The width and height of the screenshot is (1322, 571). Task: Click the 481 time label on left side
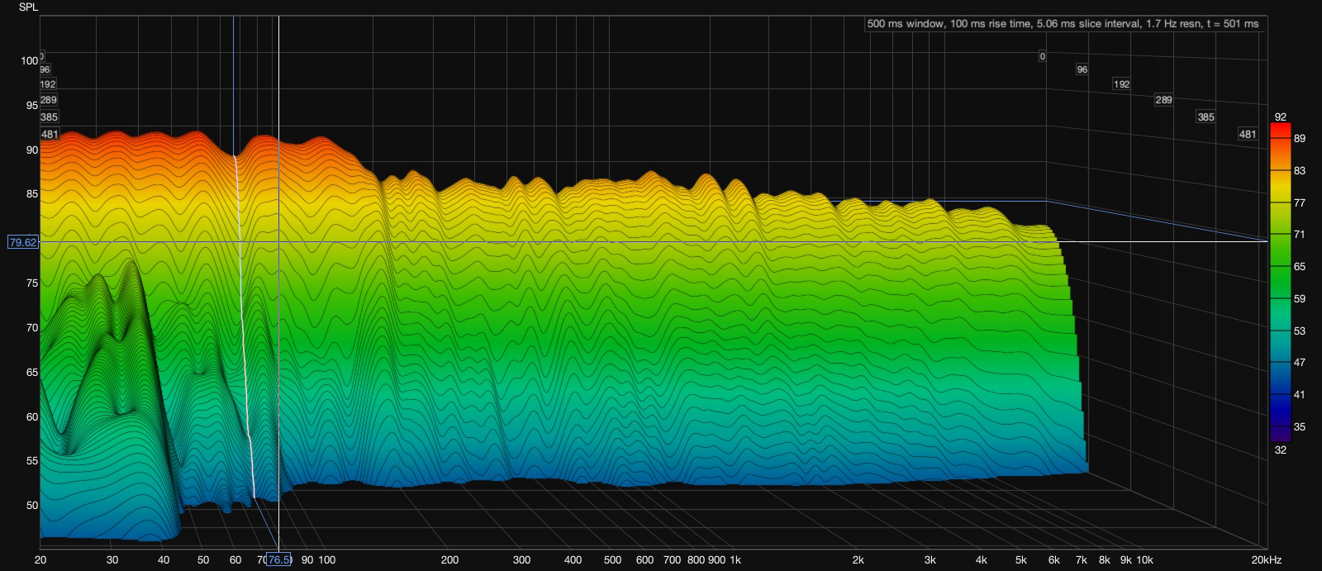[x=49, y=134]
